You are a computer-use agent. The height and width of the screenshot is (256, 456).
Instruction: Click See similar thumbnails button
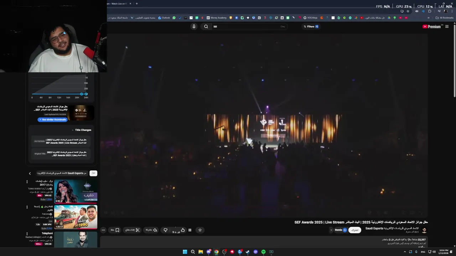[52, 119]
